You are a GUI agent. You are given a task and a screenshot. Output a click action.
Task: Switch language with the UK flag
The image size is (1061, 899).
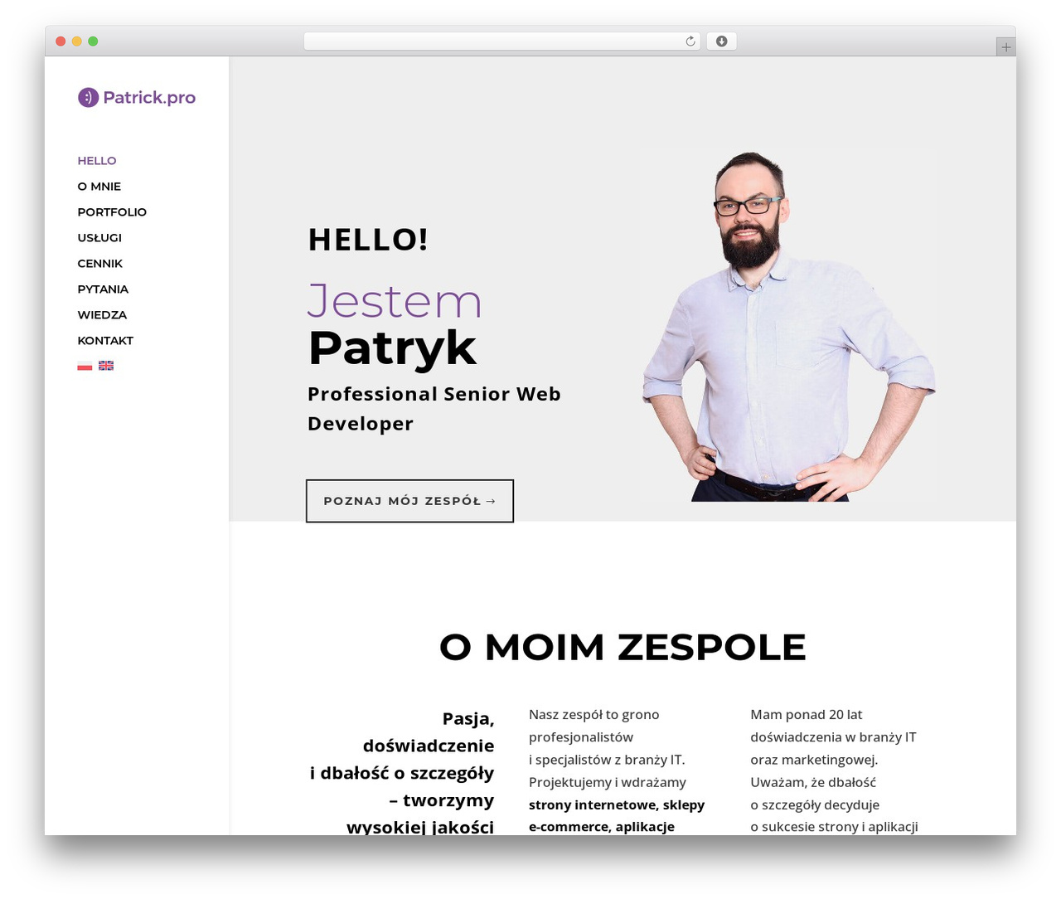(x=106, y=366)
